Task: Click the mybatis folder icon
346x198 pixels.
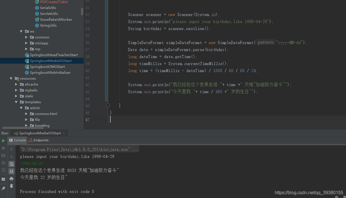Action: tap(22, 90)
